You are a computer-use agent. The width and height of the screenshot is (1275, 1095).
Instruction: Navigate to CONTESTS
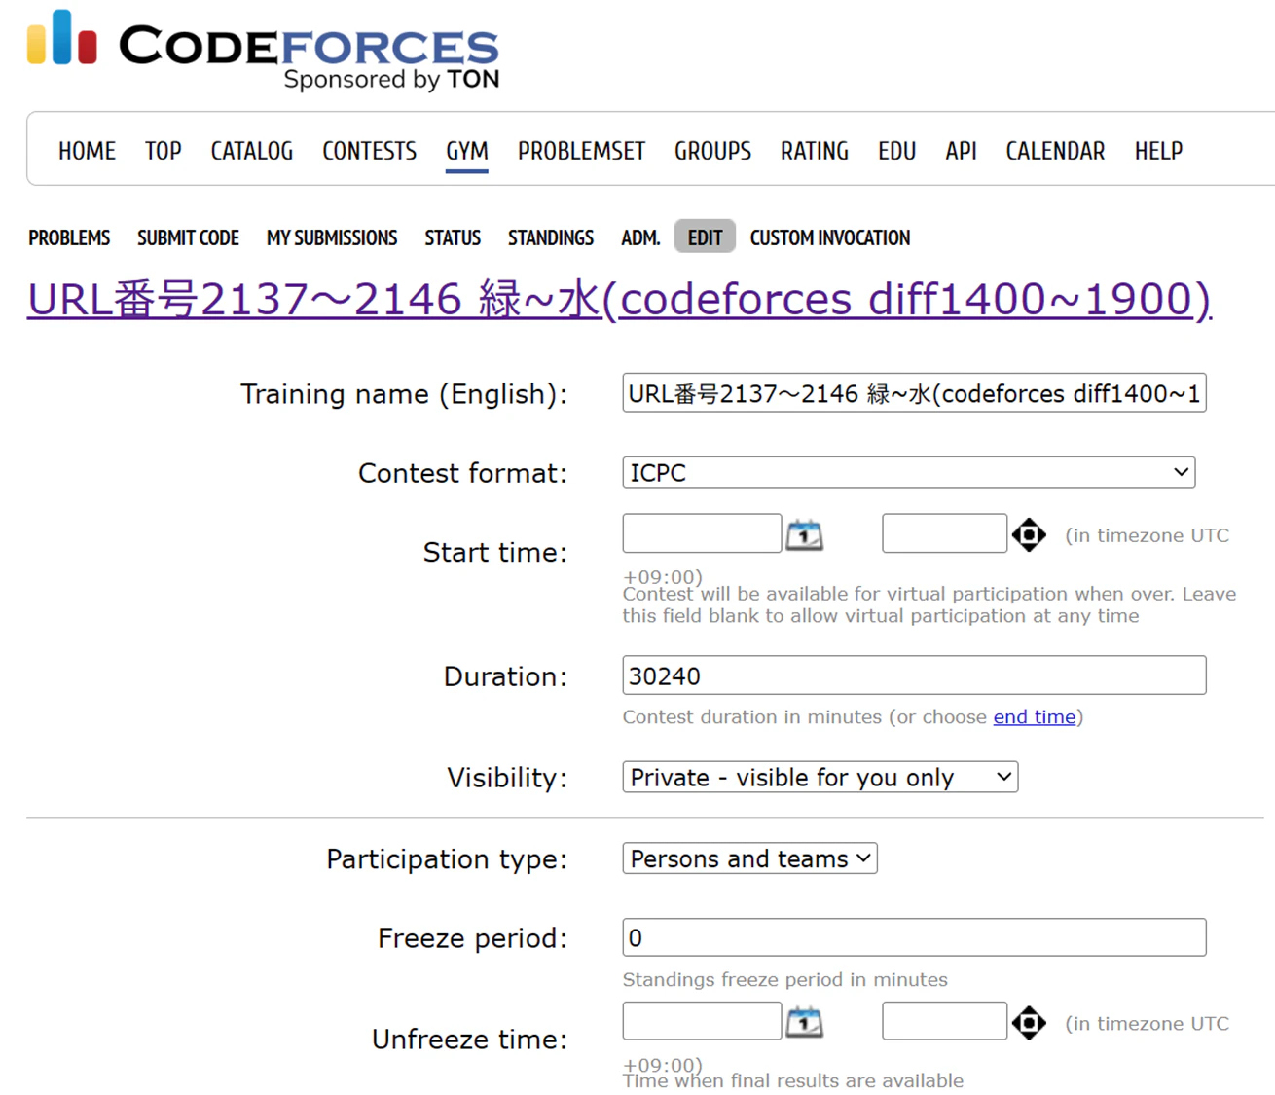coord(370,151)
